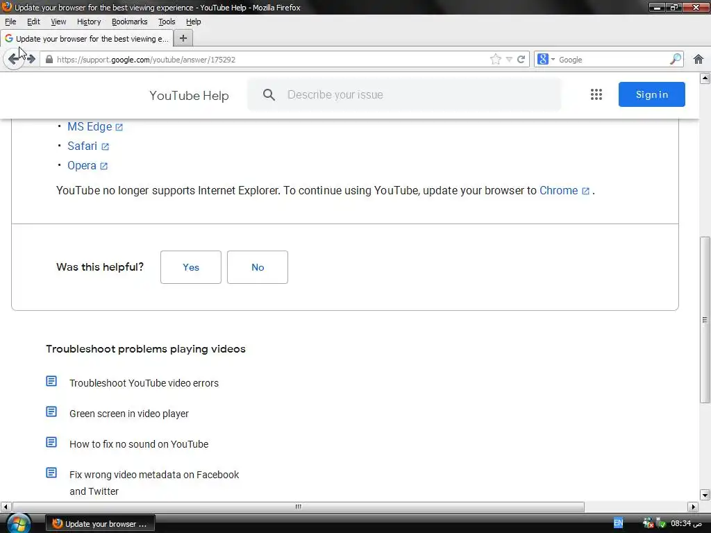Screen dimensions: 711x533
Task: Focus the 'Describe your issue' search field
Action: [x=405, y=94]
